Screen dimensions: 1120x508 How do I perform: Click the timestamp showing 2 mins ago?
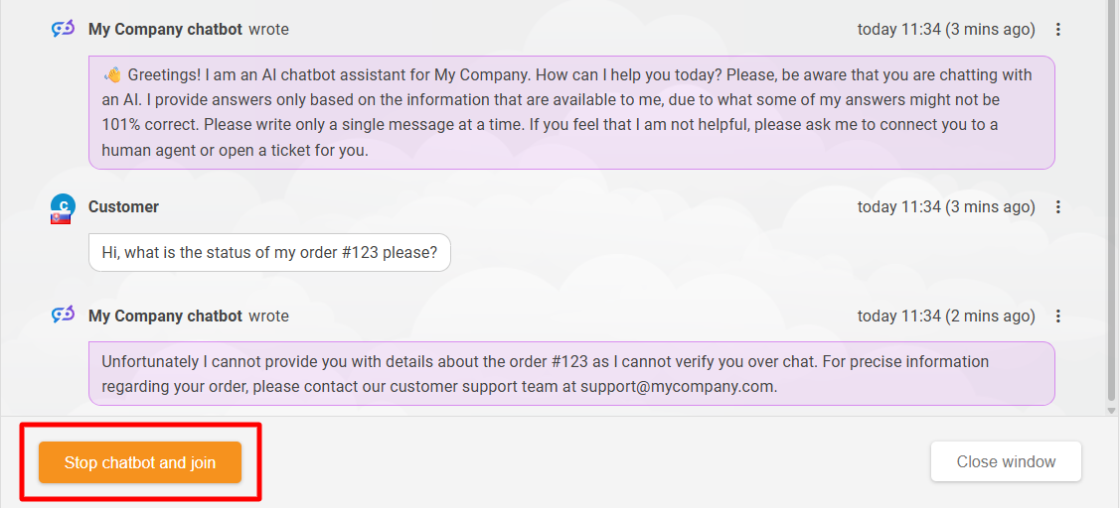[946, 317]
